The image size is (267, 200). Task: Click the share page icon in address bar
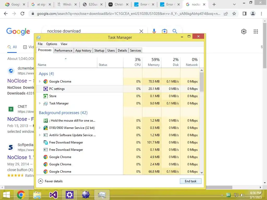click(x=226, y=14)
